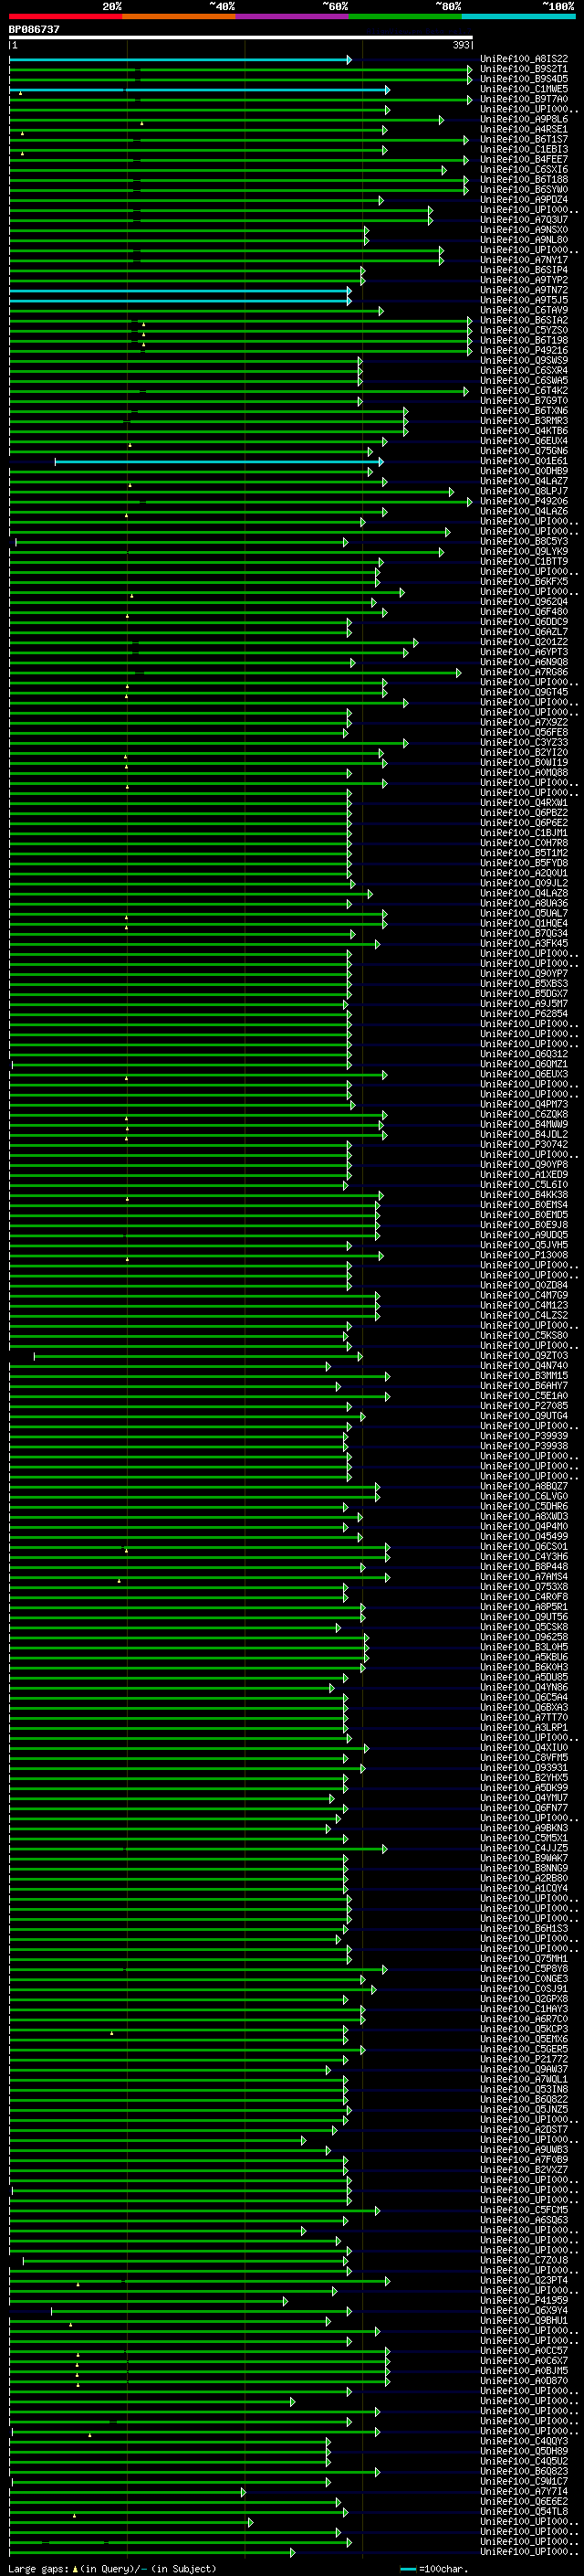Open hit UniRef100_A9TN72
Viewport: 584px width, 2576px height.
point(524,290)
